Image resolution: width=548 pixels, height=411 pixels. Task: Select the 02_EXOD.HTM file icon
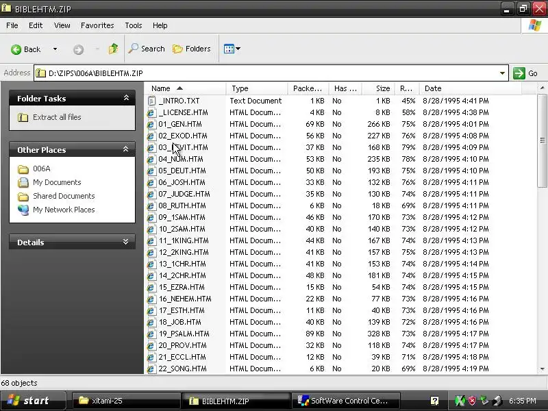[x=151, y=136]
